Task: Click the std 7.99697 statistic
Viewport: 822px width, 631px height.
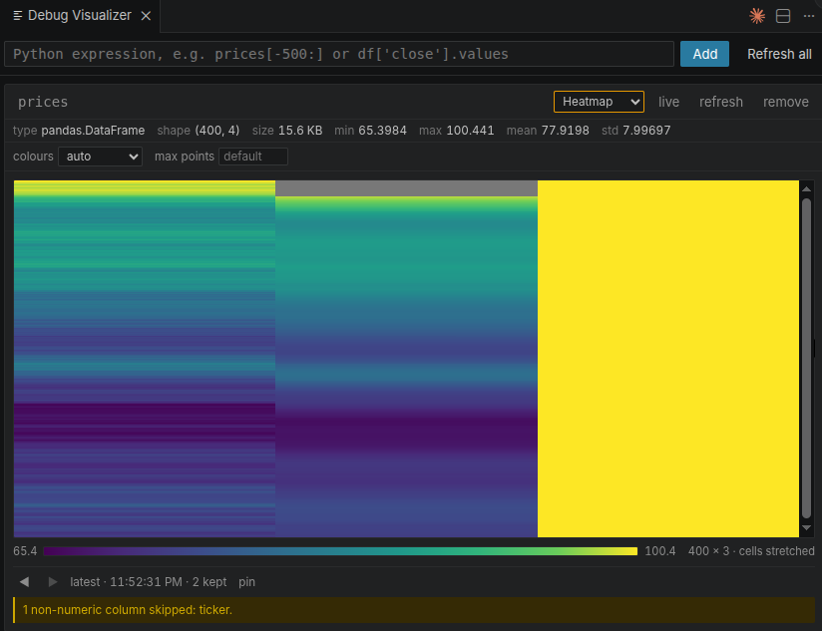Action: click(x=635, y=131)
